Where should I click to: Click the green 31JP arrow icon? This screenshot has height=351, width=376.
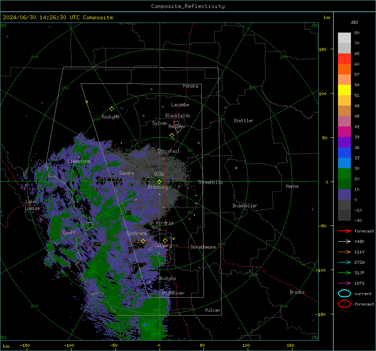344,273
